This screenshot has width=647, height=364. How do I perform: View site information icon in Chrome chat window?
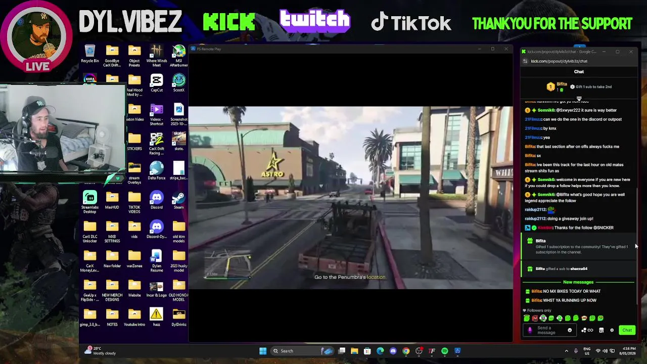pyautogui.click(x=525, y=61)
